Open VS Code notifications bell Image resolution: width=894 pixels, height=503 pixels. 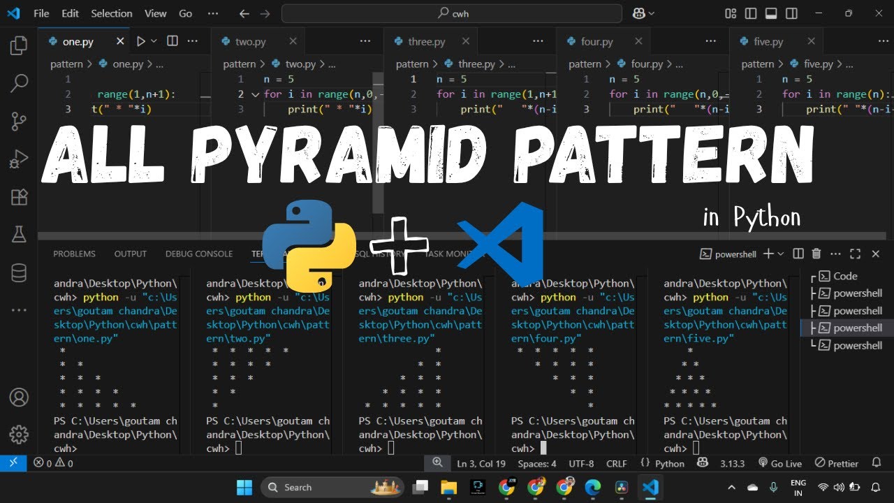tap(876, 463)
